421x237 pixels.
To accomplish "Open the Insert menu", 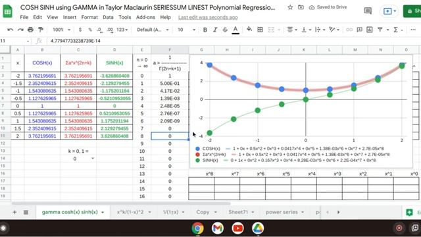I will tap(70, 17).
